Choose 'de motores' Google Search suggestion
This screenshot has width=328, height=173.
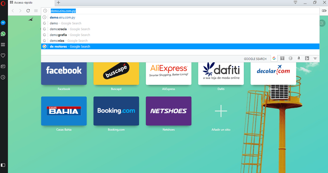pos(180,46)
